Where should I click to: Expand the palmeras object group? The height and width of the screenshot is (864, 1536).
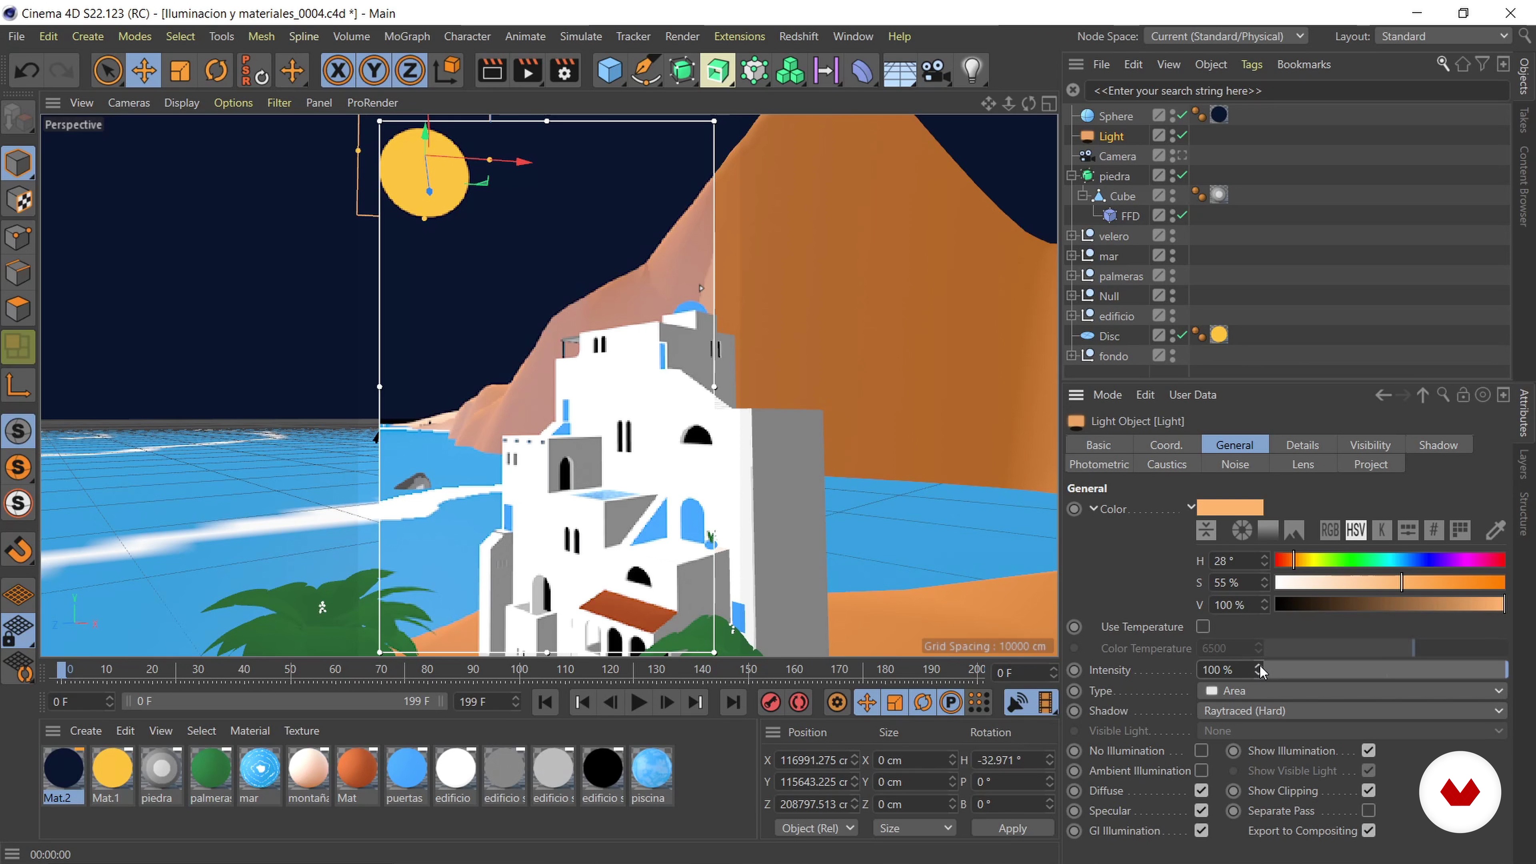[x=1071, y=276]
